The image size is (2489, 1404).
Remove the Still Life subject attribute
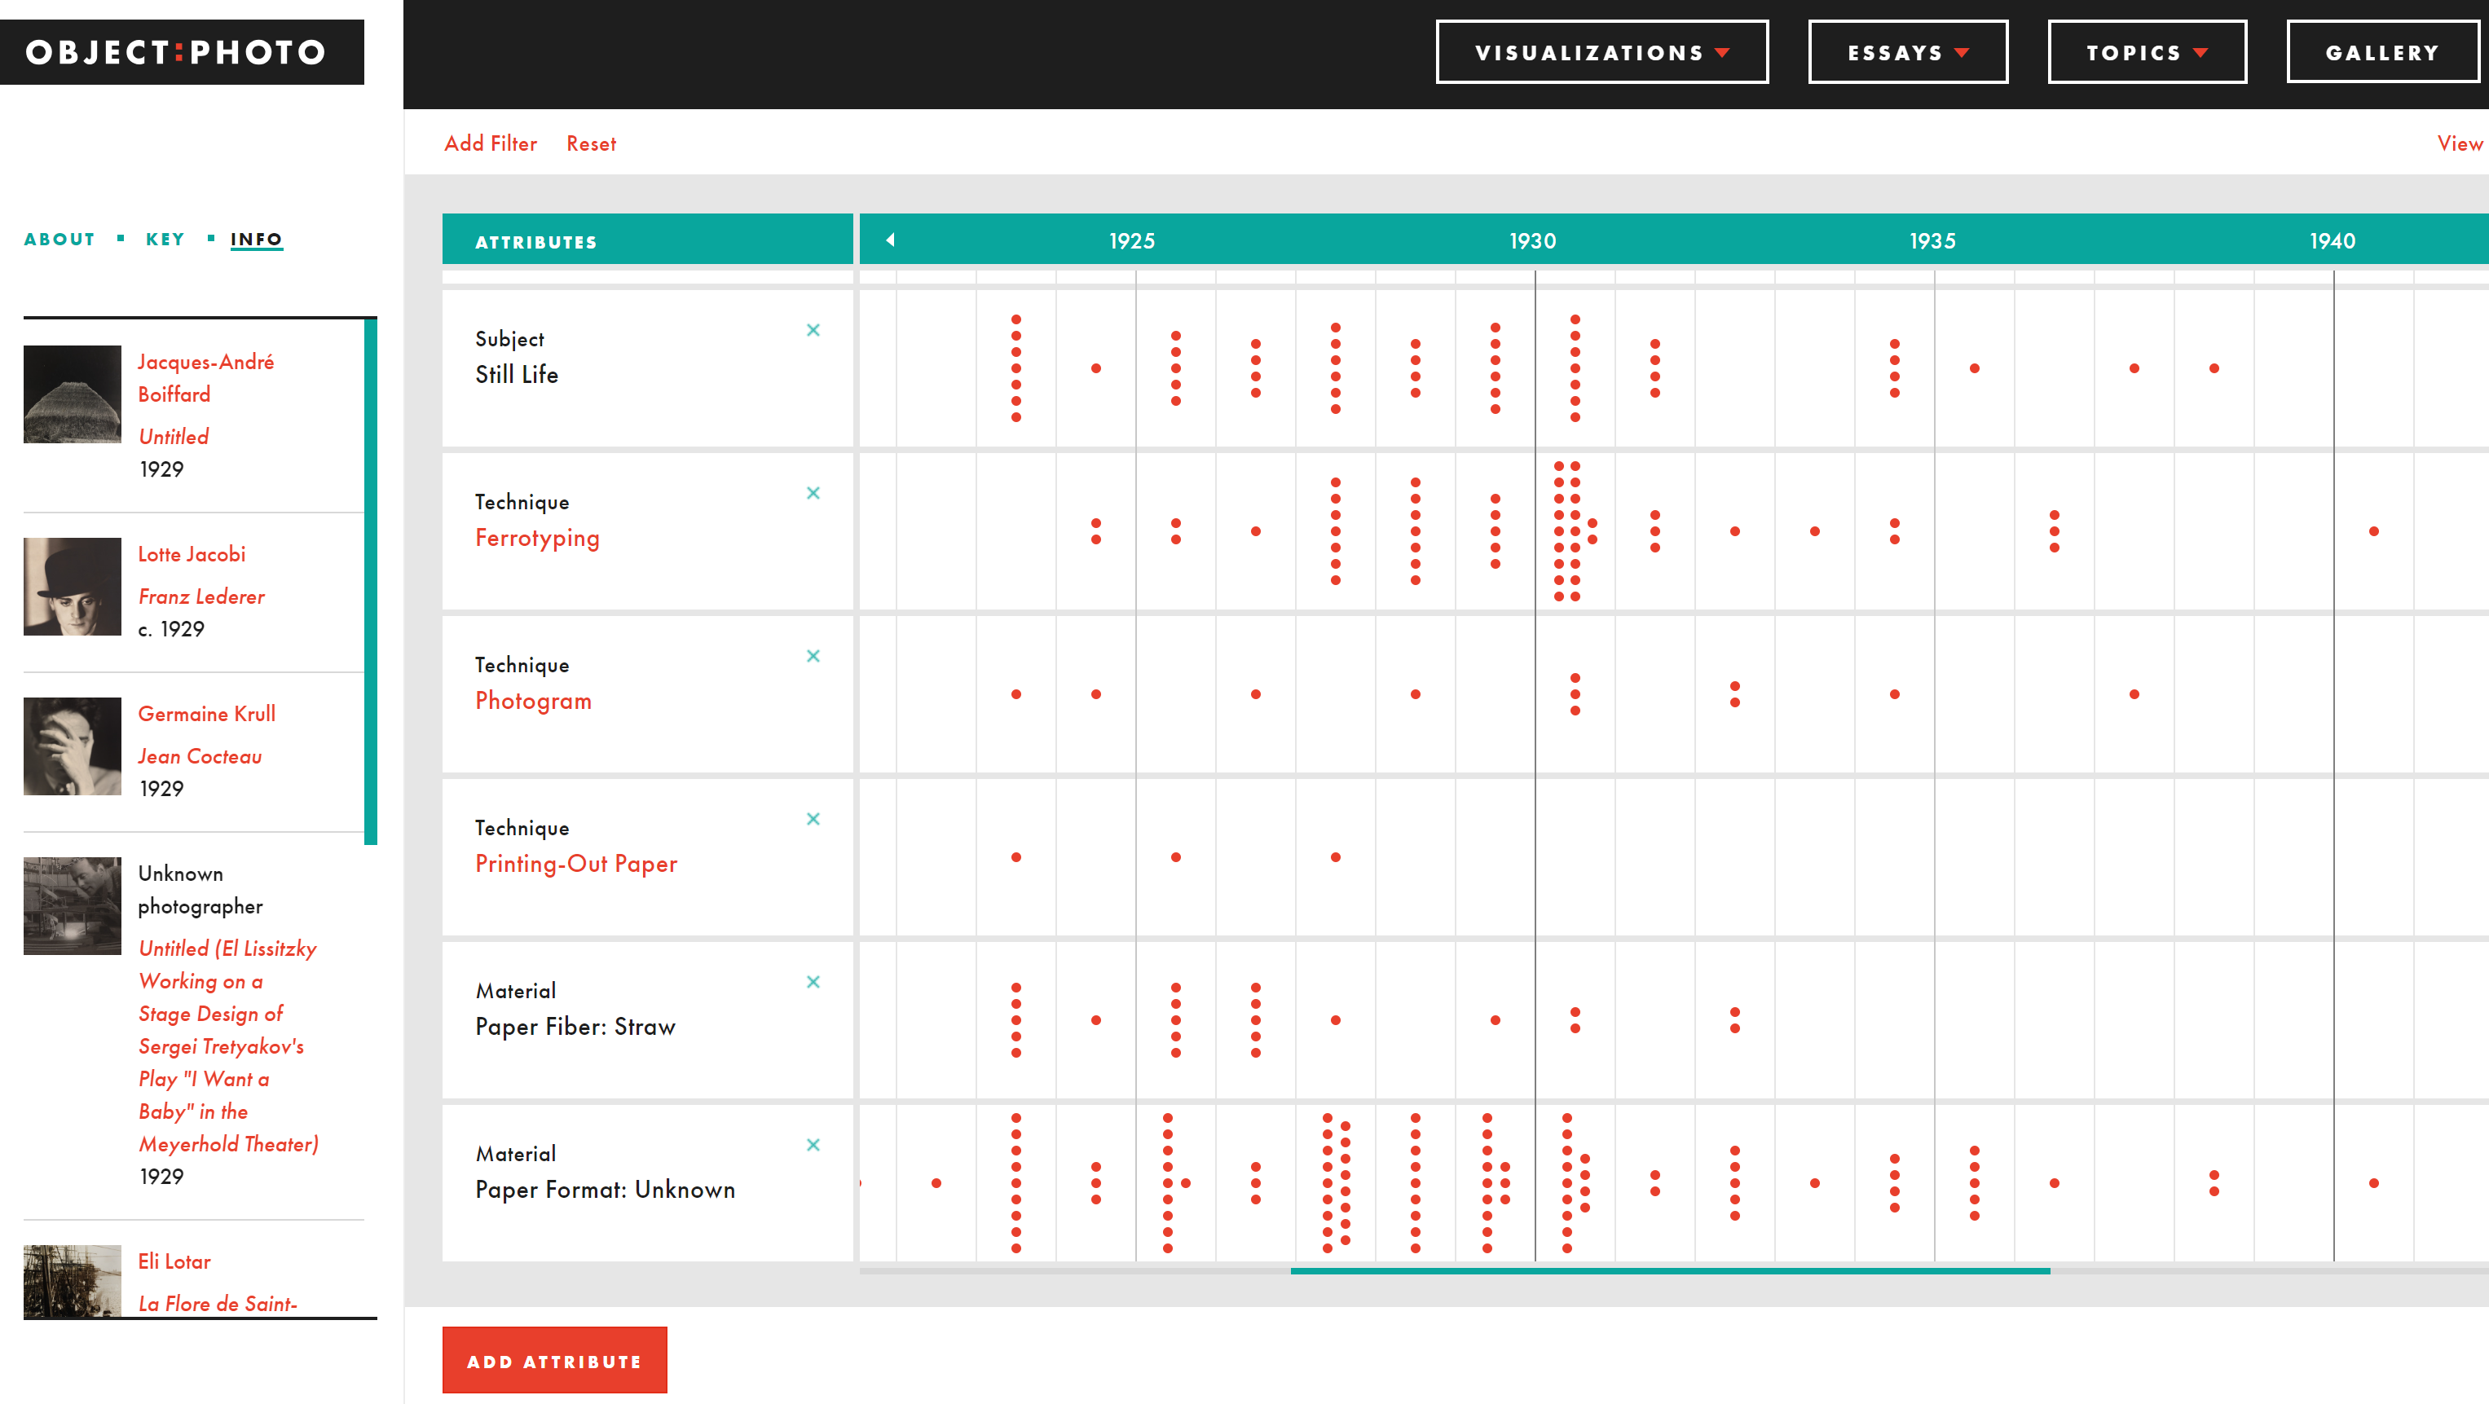813,331
